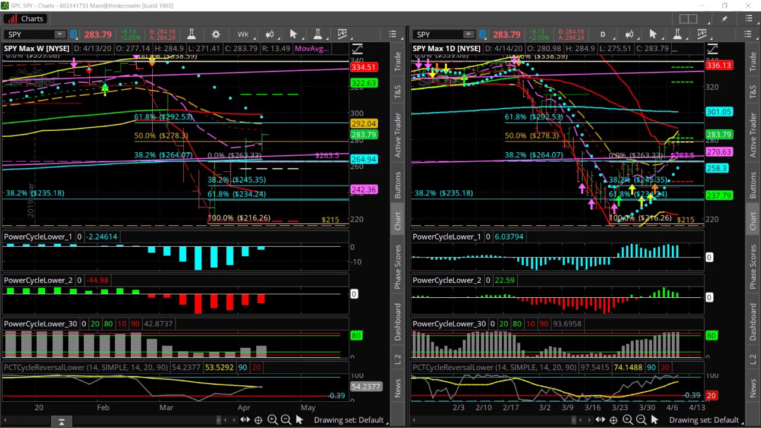Open left chart hamburger options menu
This screenshot has height=428, width=761.
coord(392,34)
